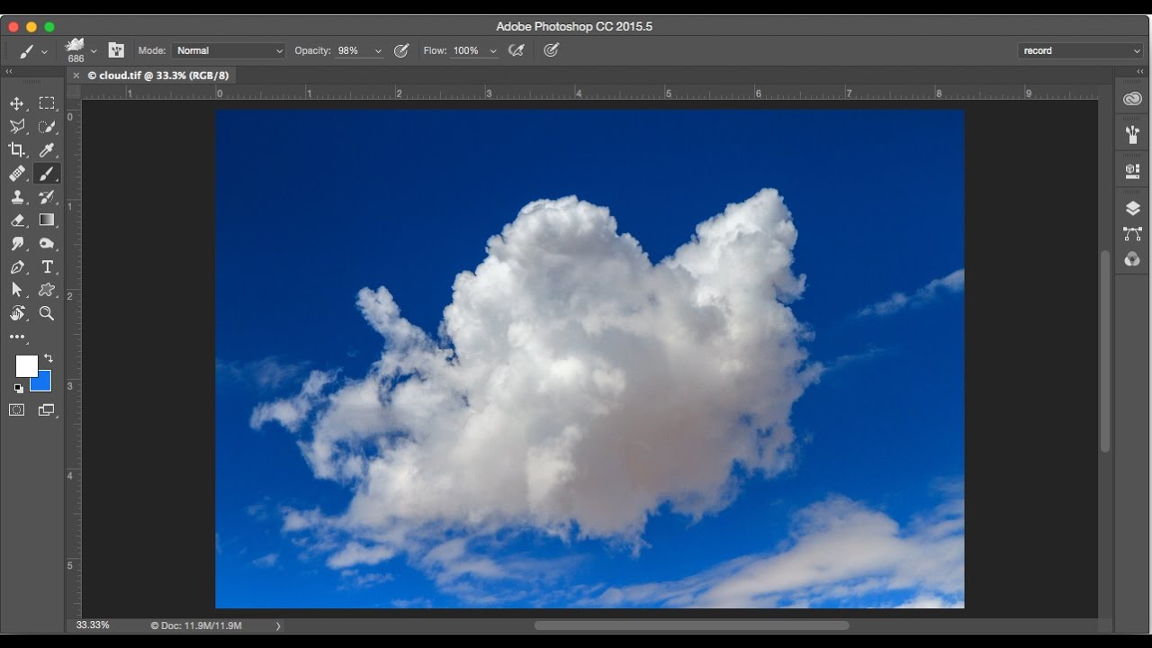
Task: Toggle pressure for brush size
Action: 552,50
